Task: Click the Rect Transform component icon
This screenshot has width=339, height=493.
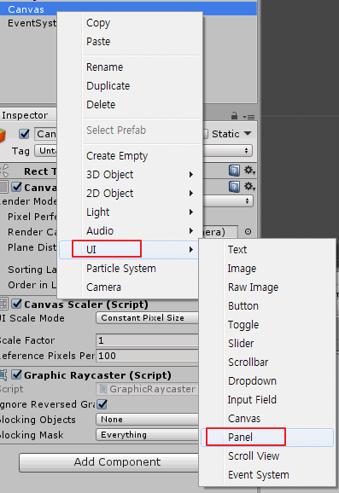Action: [4, 171]
